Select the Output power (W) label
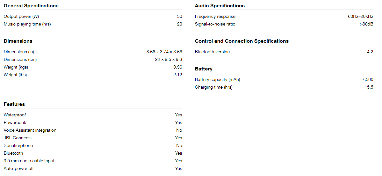The width and height of the screenshot is (382, 176). coord(21,17)
